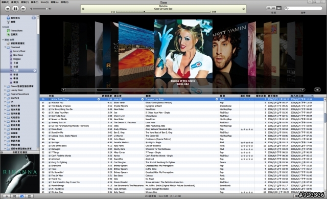327x199 pixels.
Task: Sort by the Artist column header
Action: click(129, 96)
